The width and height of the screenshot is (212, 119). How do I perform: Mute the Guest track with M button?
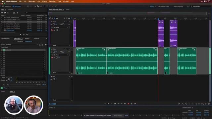pyautogui.click(x=64, y=49)
